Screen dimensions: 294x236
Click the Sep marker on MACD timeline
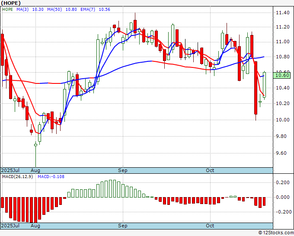pos(123,226)
